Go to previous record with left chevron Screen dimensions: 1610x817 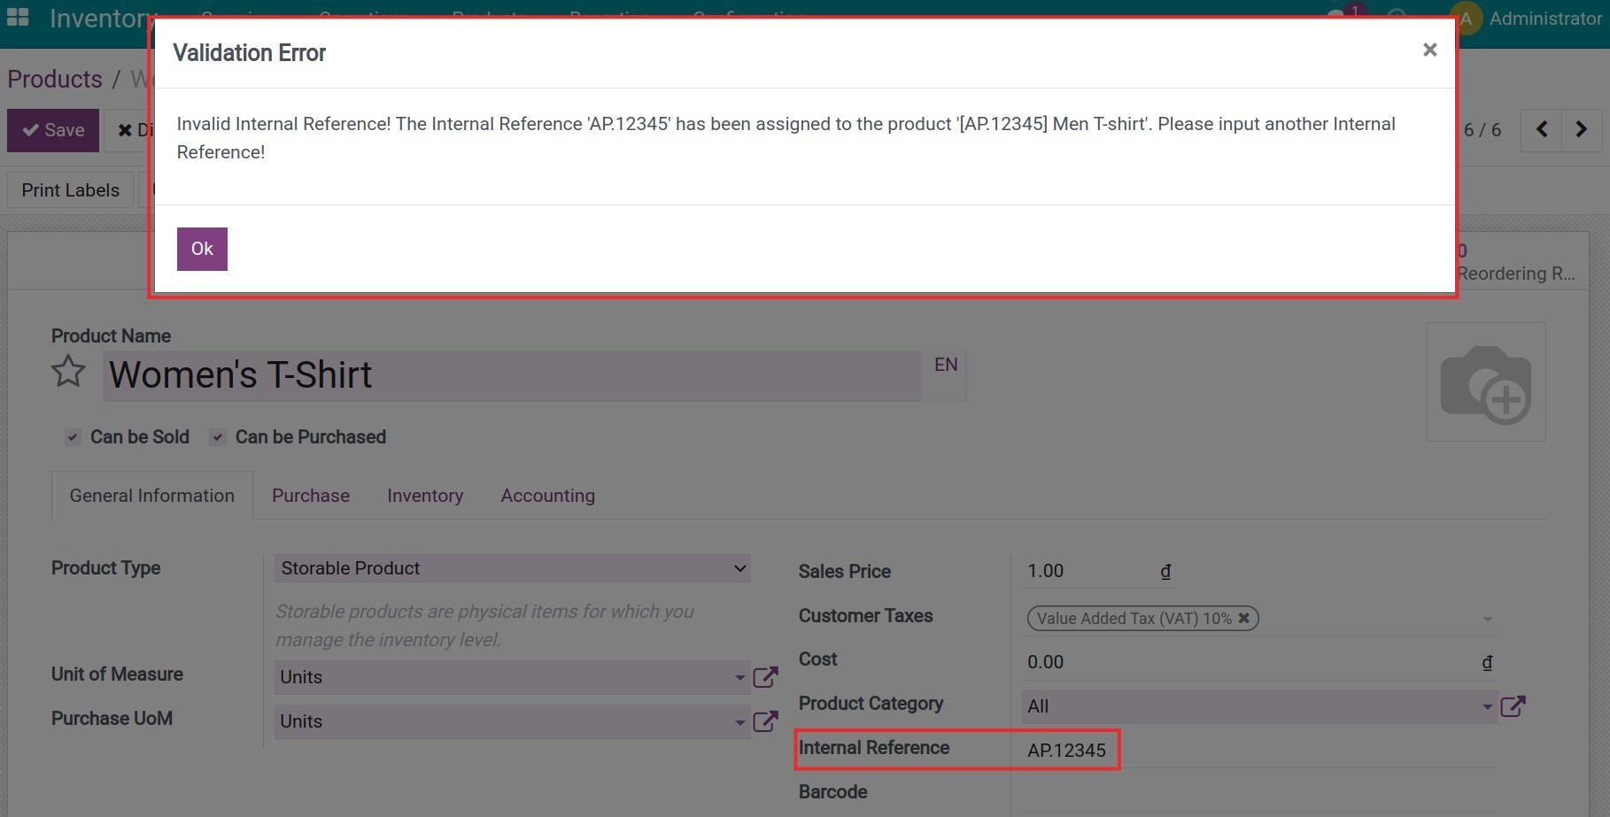pos(1541,129)
